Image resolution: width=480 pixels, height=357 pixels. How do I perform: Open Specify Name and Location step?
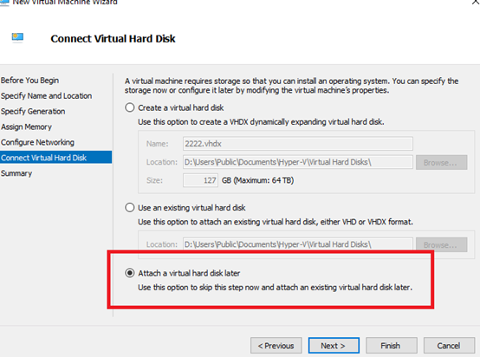click(46, 96)
